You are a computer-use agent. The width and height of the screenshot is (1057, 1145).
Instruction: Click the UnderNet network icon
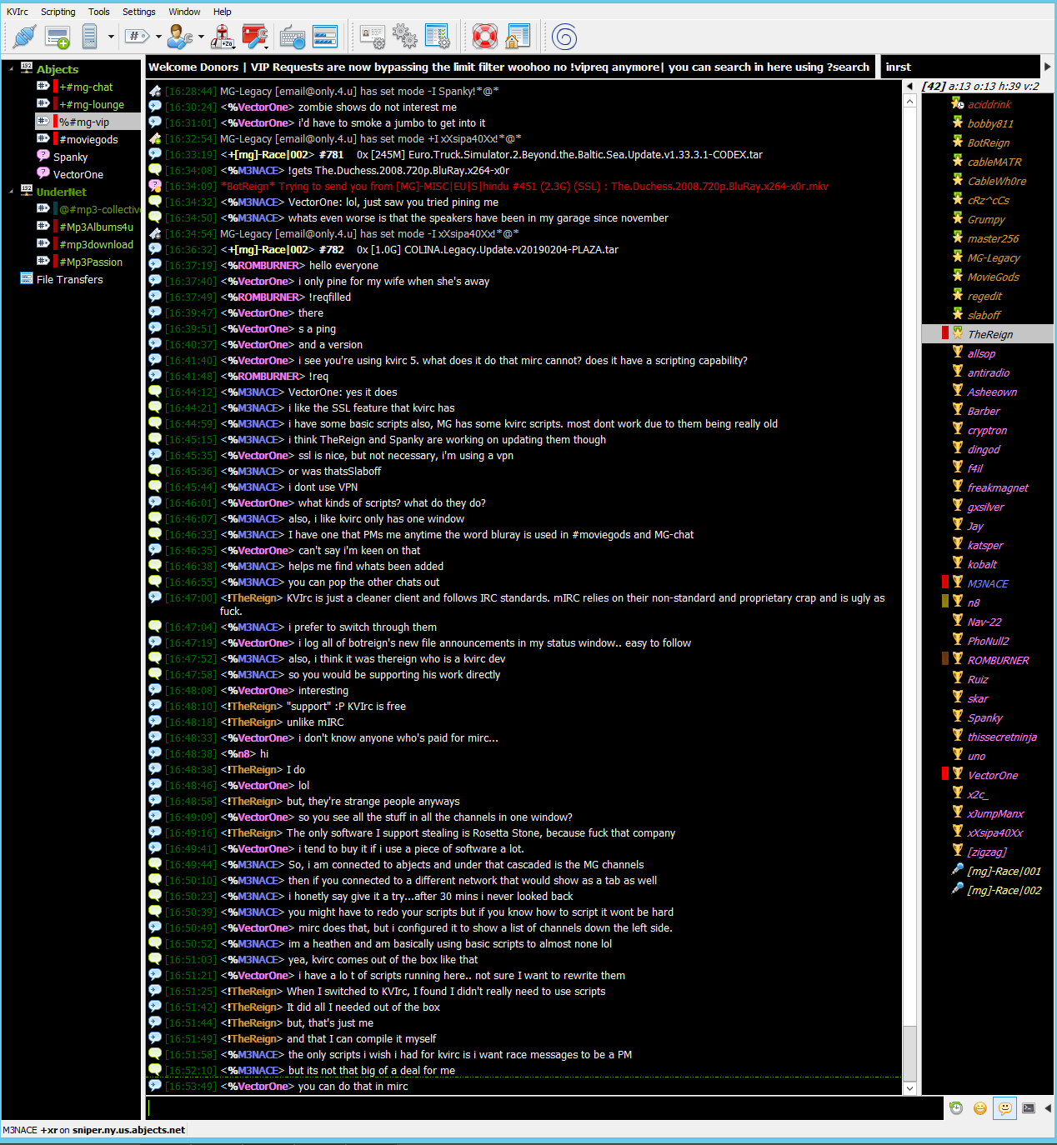pos(27,191)
